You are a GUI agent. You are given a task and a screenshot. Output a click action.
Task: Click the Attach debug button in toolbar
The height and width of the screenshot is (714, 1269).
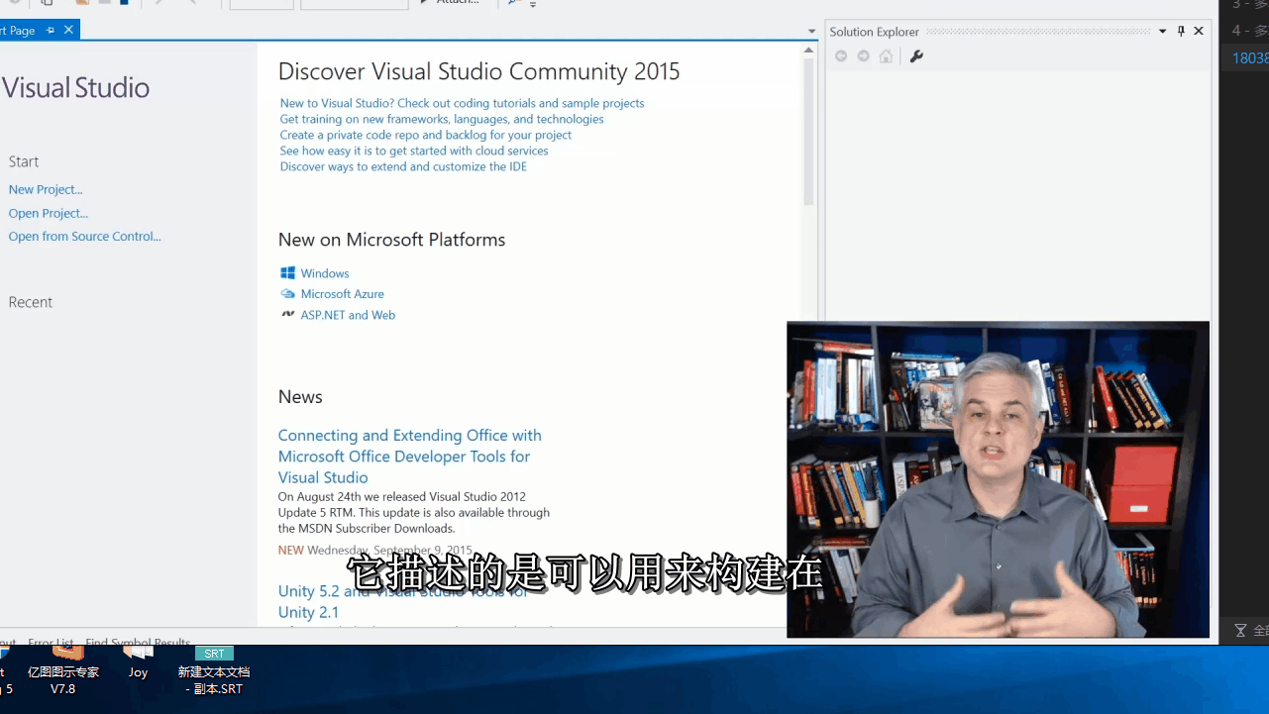coord(449,3)
